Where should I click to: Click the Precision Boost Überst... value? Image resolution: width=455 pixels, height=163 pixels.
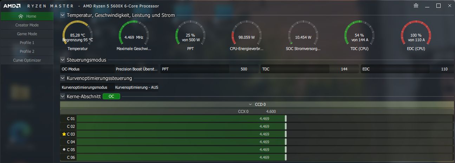click(137, 69)
